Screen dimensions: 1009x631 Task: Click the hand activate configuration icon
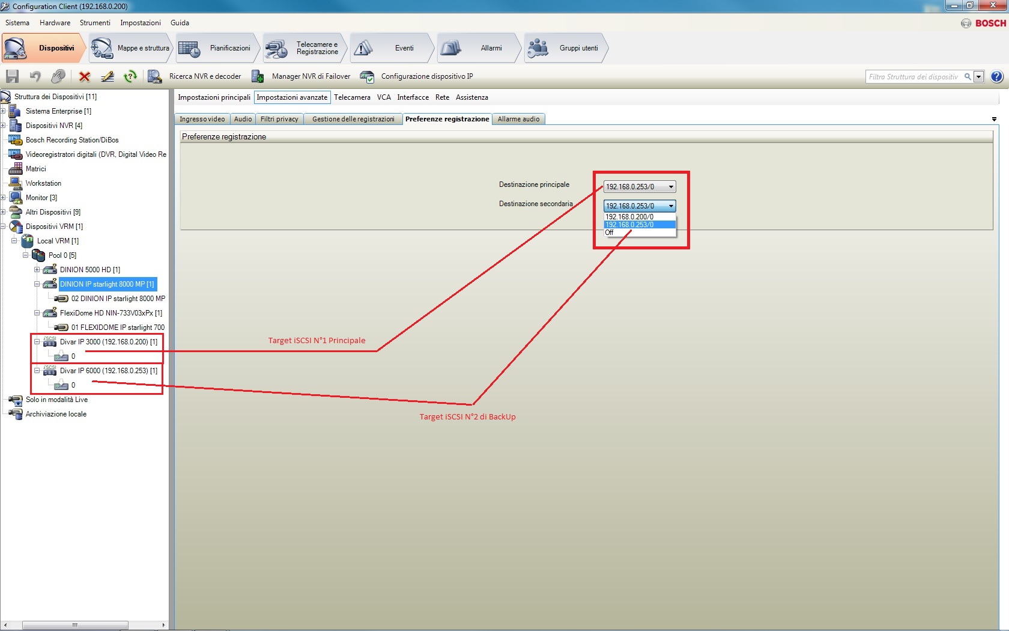point(58,76)
